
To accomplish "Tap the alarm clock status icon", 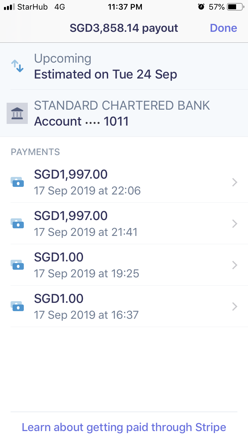I will tap(201, 7).
